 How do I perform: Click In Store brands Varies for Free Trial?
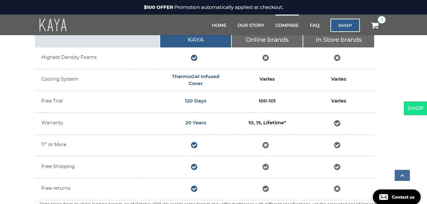click(339, 101)
